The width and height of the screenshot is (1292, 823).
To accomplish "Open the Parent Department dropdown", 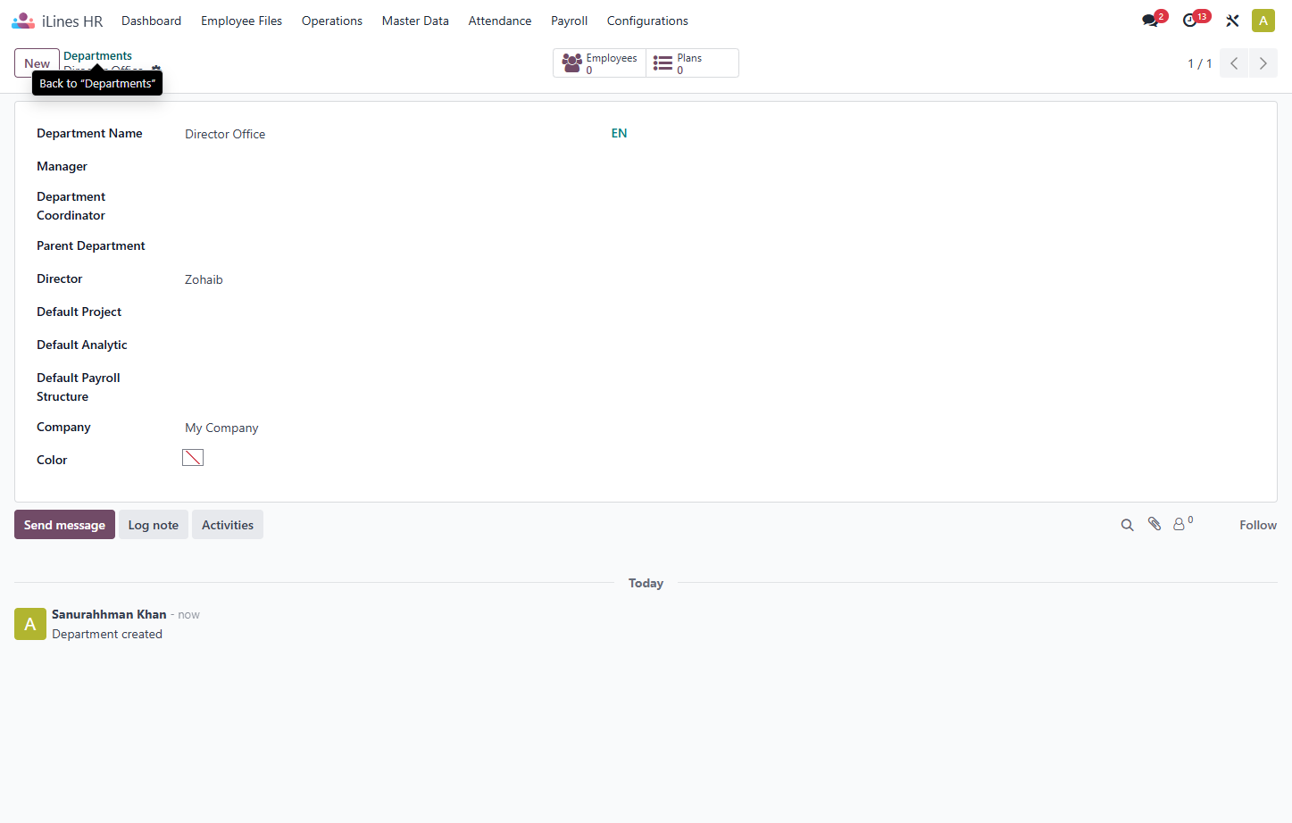I will (406, 246).
